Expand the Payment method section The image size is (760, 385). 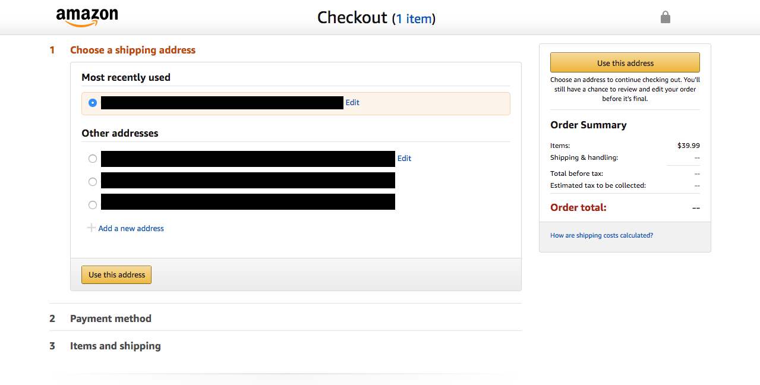tap(111, 318)
